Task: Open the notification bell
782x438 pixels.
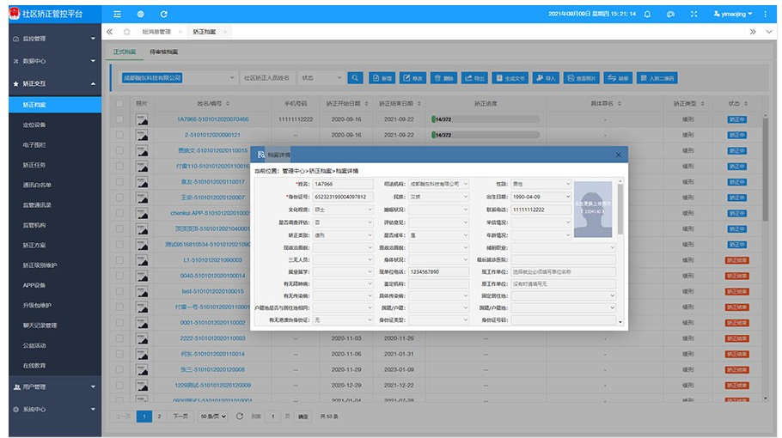Action: point(647,14)
